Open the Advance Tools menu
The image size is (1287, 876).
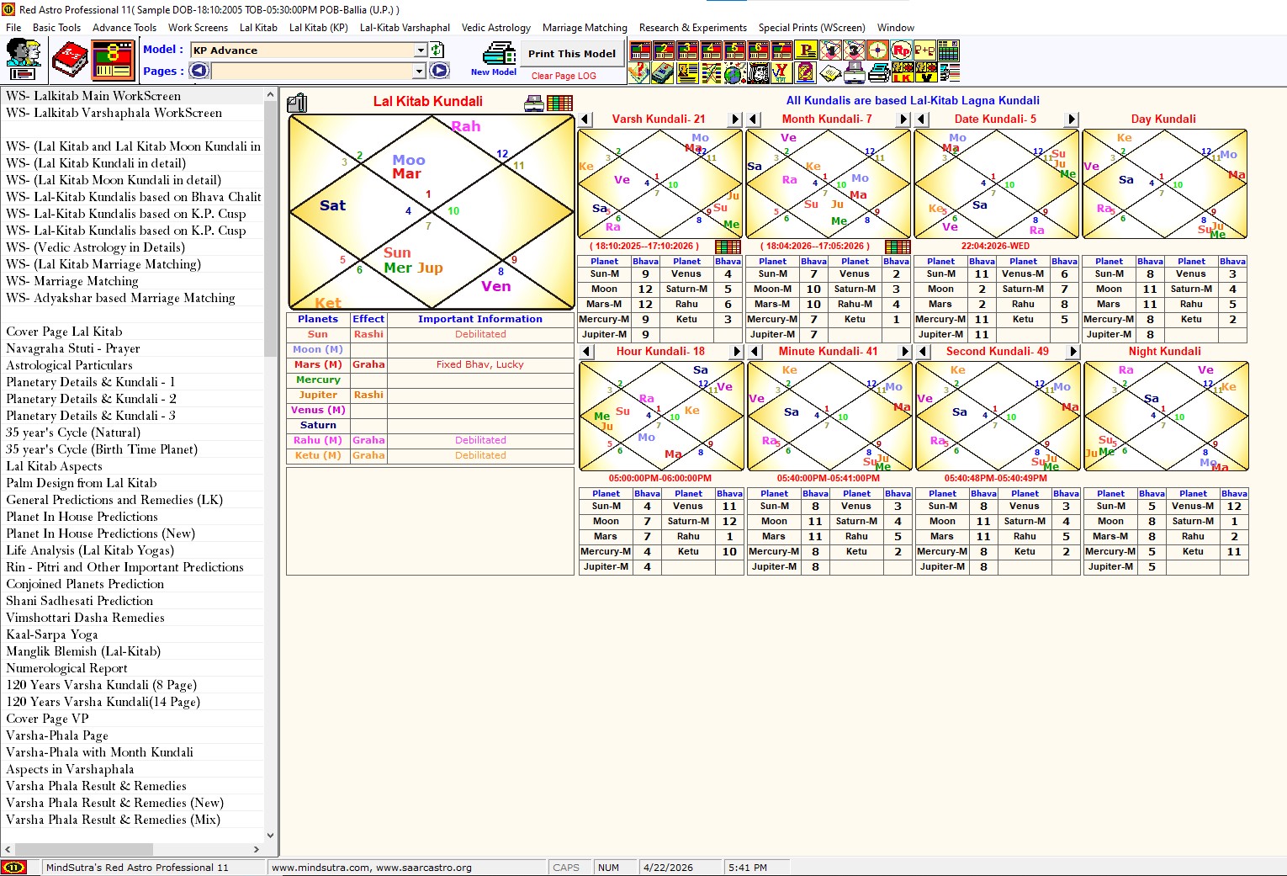(124, 28)
